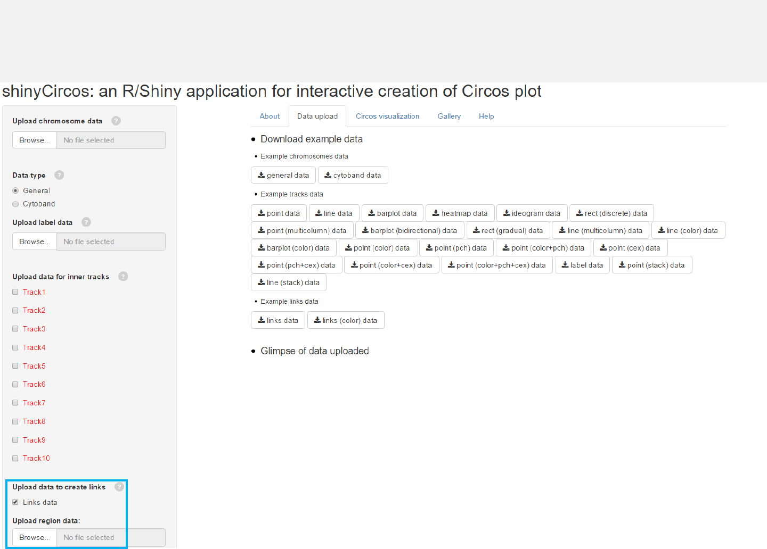Download ideogram data example

532,213
